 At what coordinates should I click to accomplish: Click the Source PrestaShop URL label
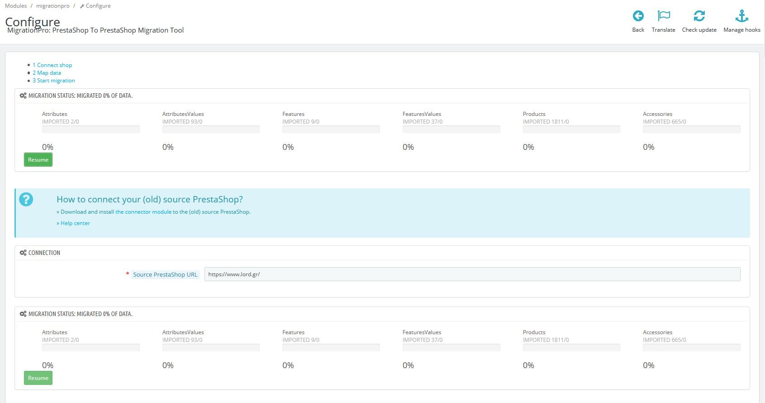[x=165, y=274]
